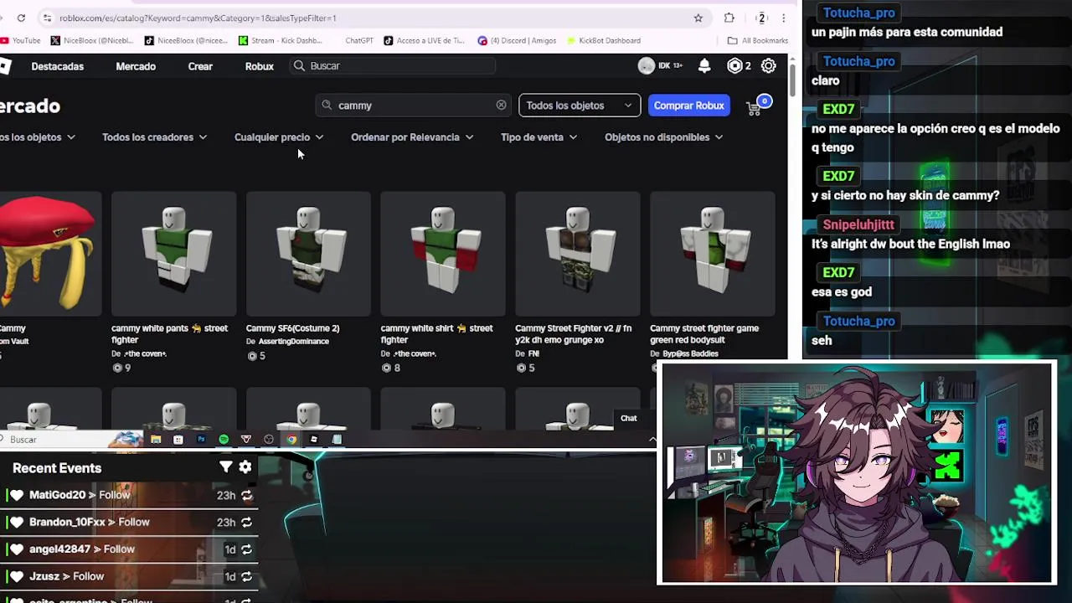Open Roblox app from the taskbar
The width and height of the screenshot is (1072, 603).
(314, 439)
